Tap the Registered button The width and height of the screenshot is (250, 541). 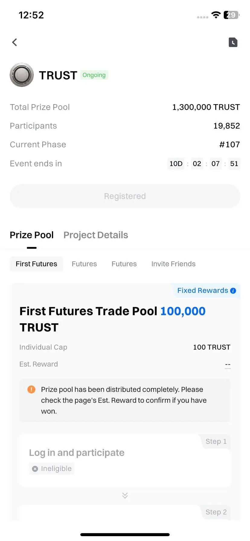(125, 196)
